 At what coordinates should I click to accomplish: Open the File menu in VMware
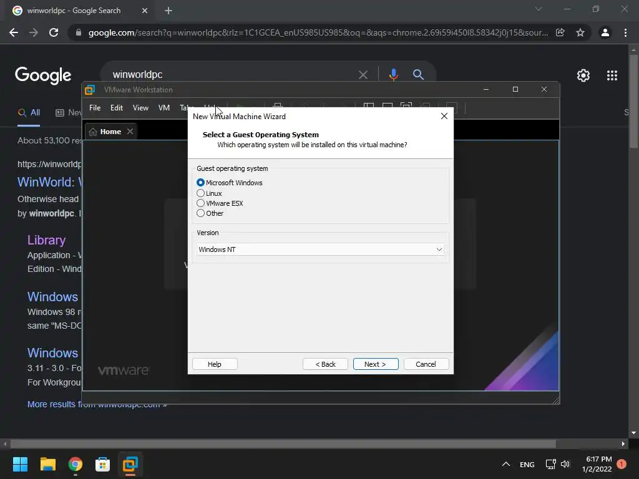pyautogui.click(x=95, y=108)
